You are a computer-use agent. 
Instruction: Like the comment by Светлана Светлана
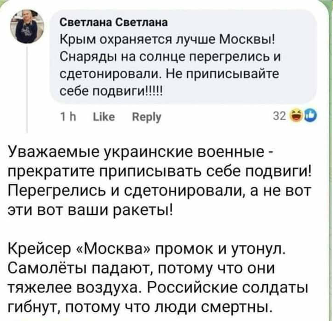(104, 116)
